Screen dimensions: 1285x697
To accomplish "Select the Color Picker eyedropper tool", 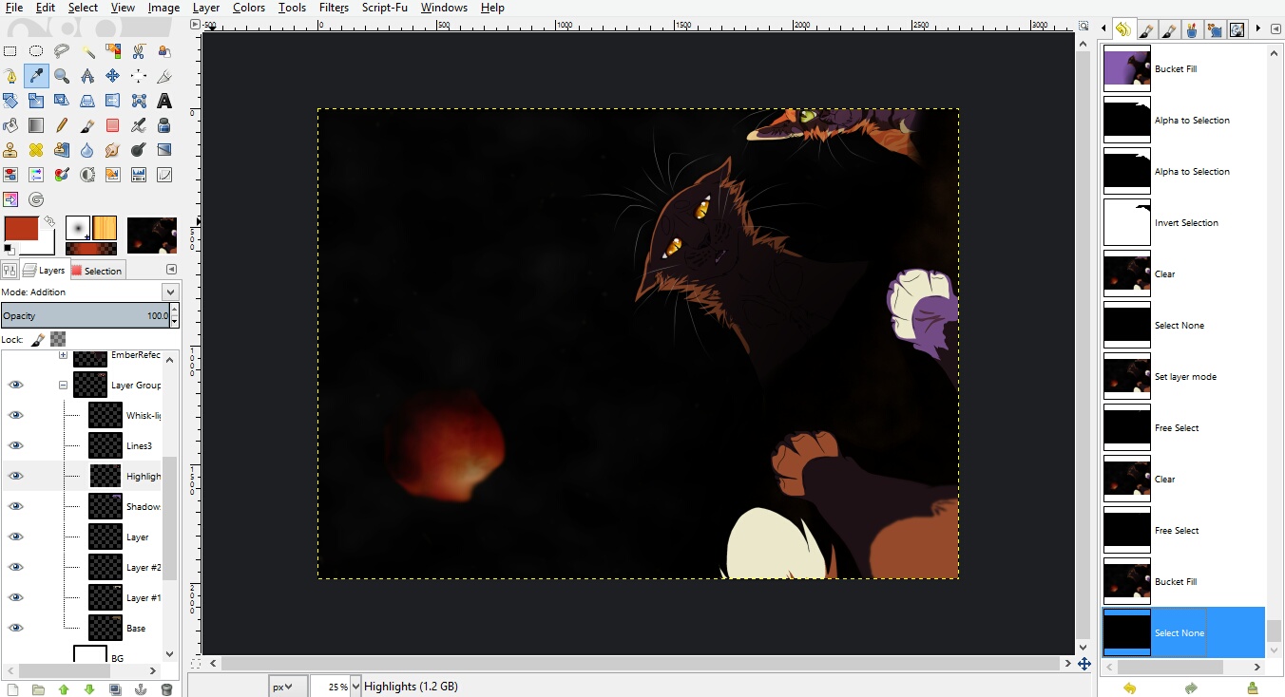I will pos(36,76).
